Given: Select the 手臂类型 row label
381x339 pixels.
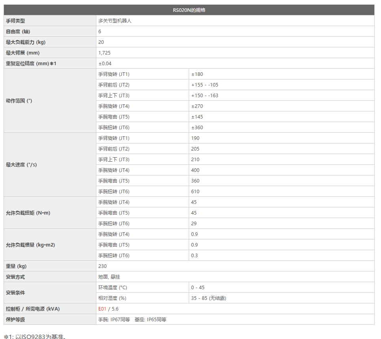Looking at the screenshot, I should click(x=15, y=21).
